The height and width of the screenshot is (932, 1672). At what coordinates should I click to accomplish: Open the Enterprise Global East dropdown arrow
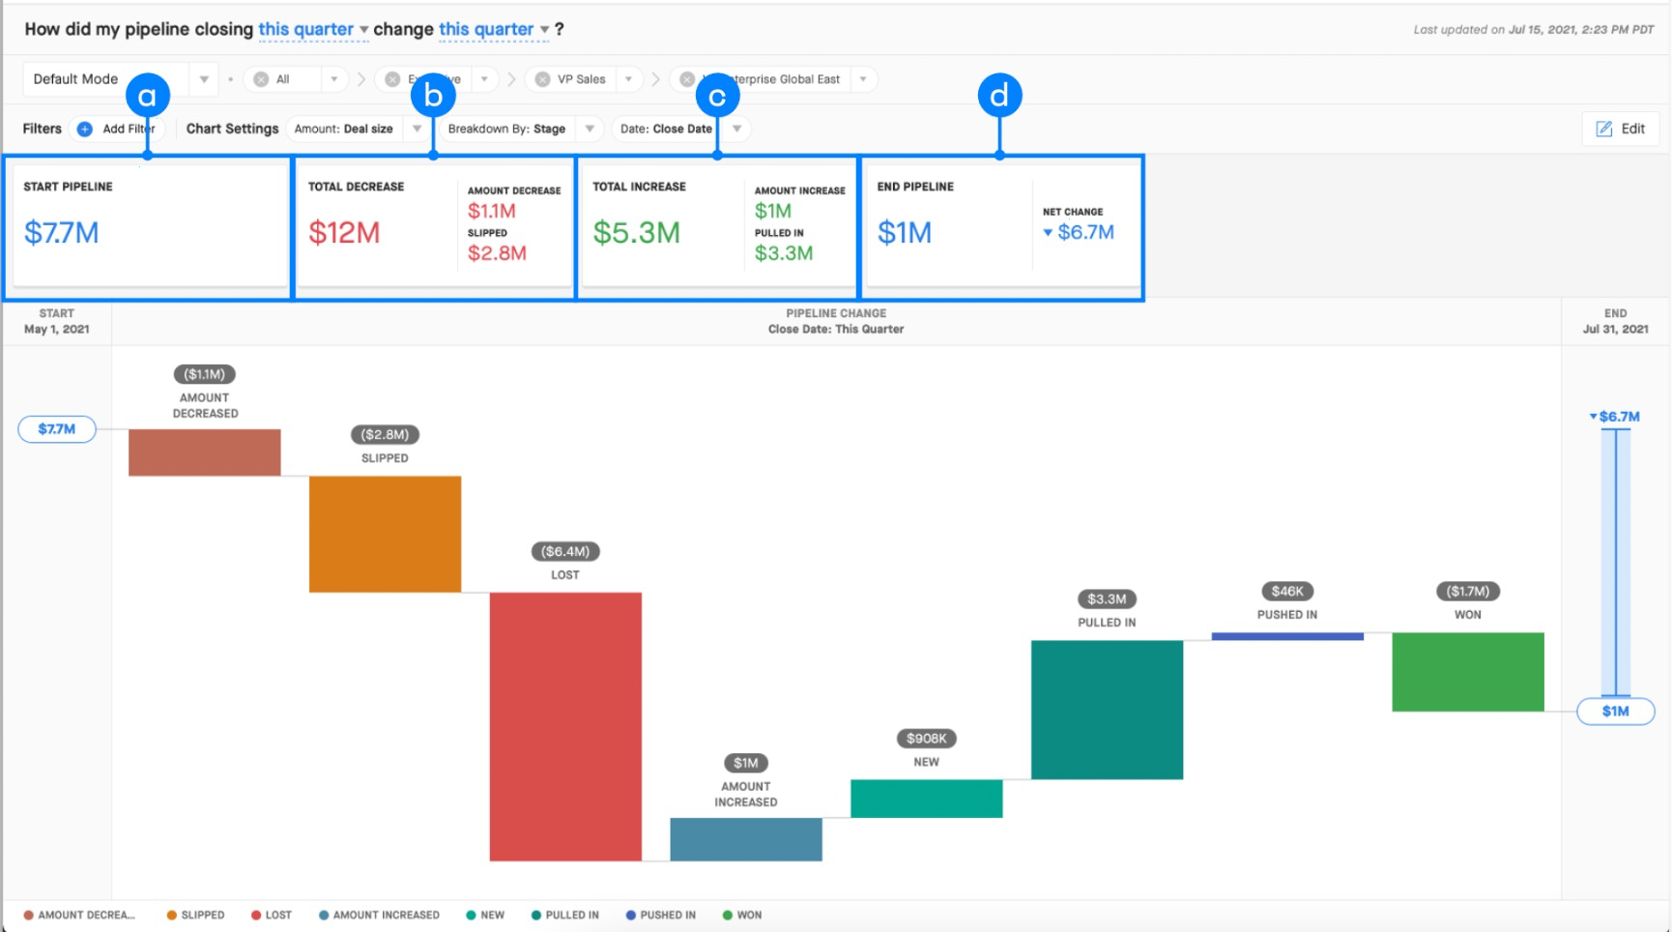pyautogui.click(x=863, y=79)
